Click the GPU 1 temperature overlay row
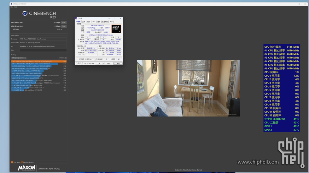This screenshot has height=173, width=309. pos(282,126)
